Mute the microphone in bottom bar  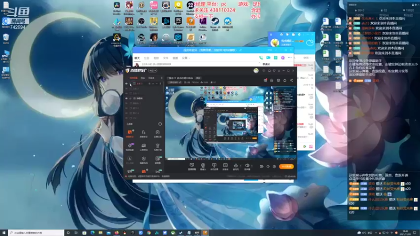236,165
